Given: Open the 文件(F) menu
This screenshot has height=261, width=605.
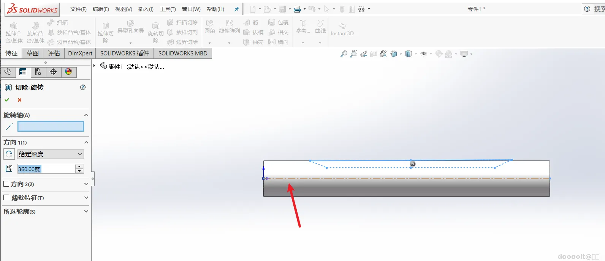Looking at the screenshot, I should pyautogui.click(x=78, y=9).
